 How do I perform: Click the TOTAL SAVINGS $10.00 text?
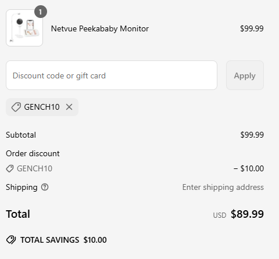point(63,240)
